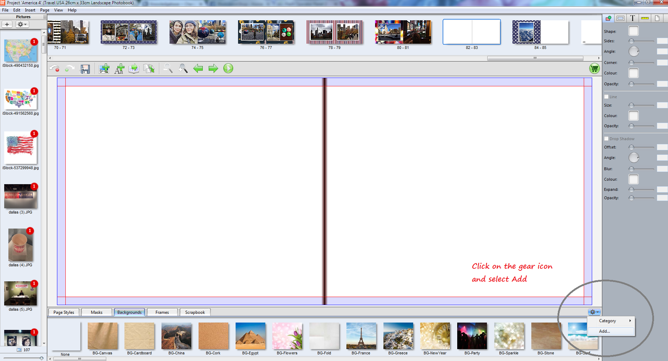The width and height of the screenshot is (668, 361).
Task: Adjust the Corner slider
Action: pos(641,63)
